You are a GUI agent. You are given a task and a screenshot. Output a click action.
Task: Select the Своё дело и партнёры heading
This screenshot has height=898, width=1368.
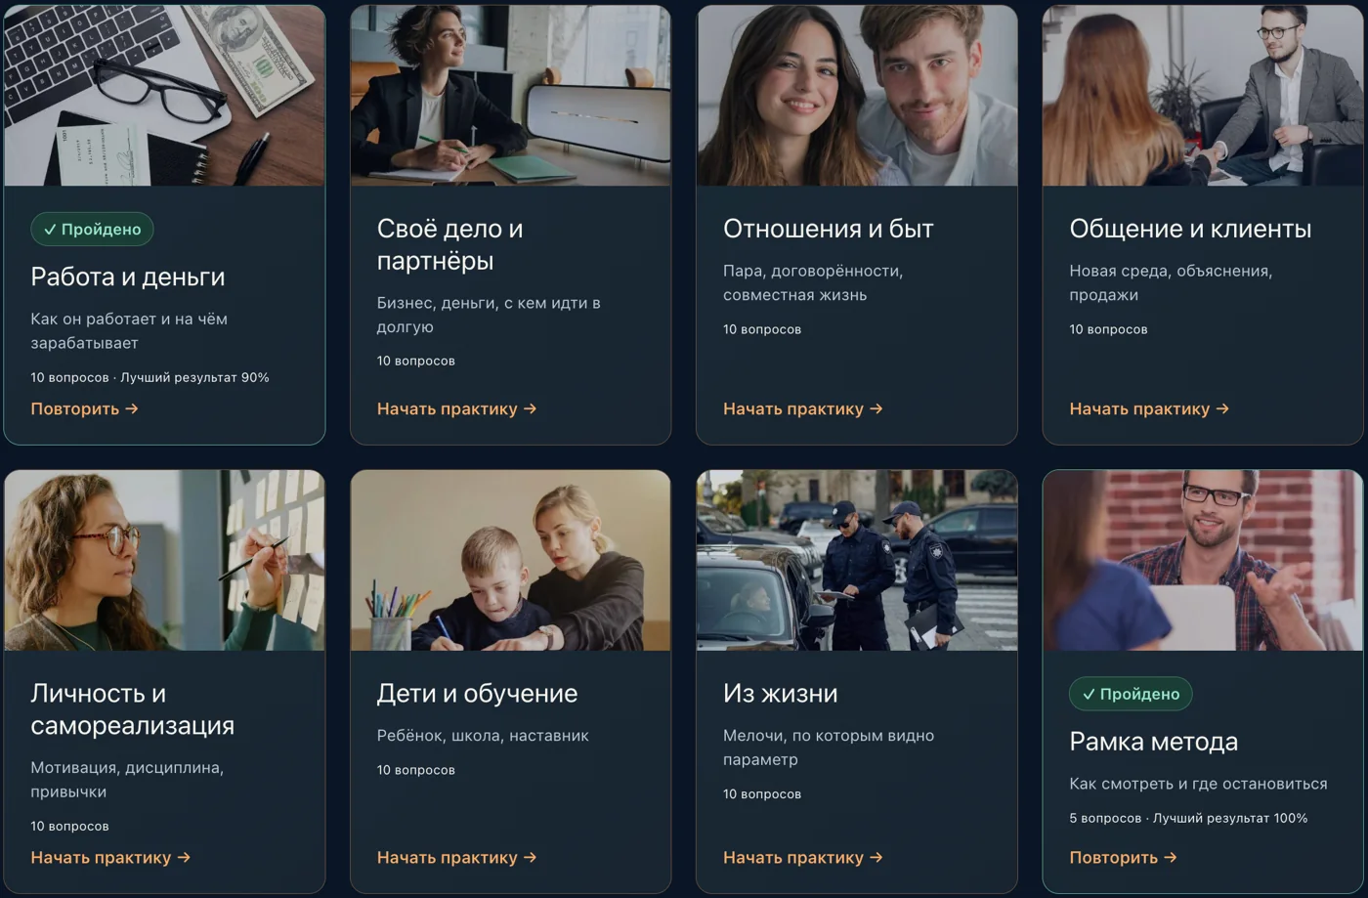pos(449,244)
